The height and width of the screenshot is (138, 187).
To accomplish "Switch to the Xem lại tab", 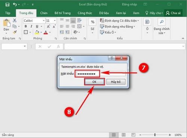I will click(x=121, y=13).
